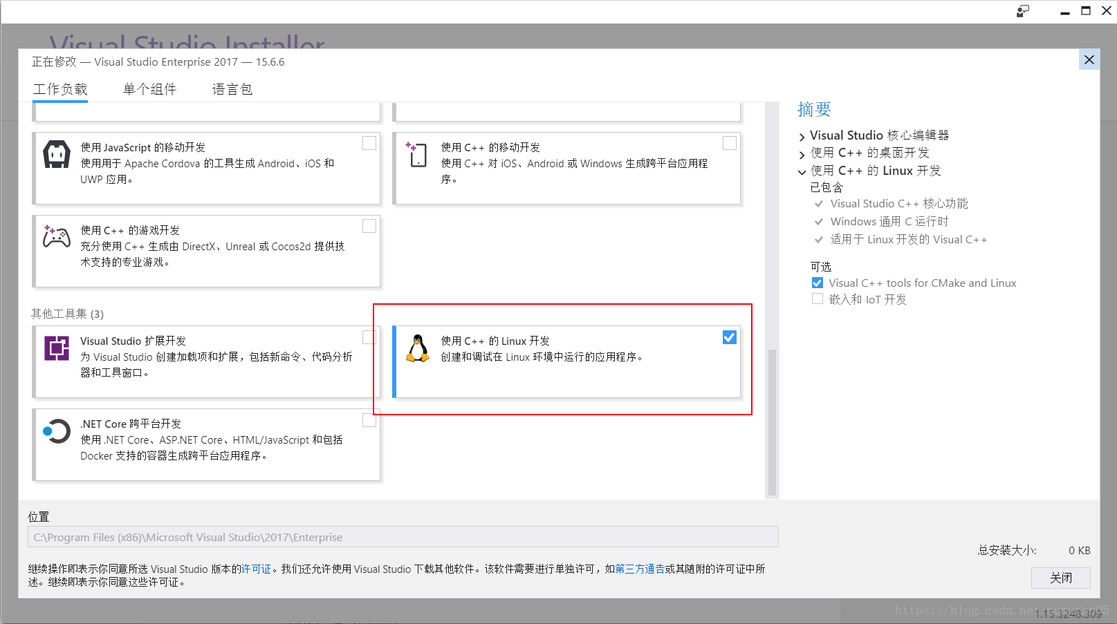Enable the C++ mobile development workload

(x=730, y=143)
